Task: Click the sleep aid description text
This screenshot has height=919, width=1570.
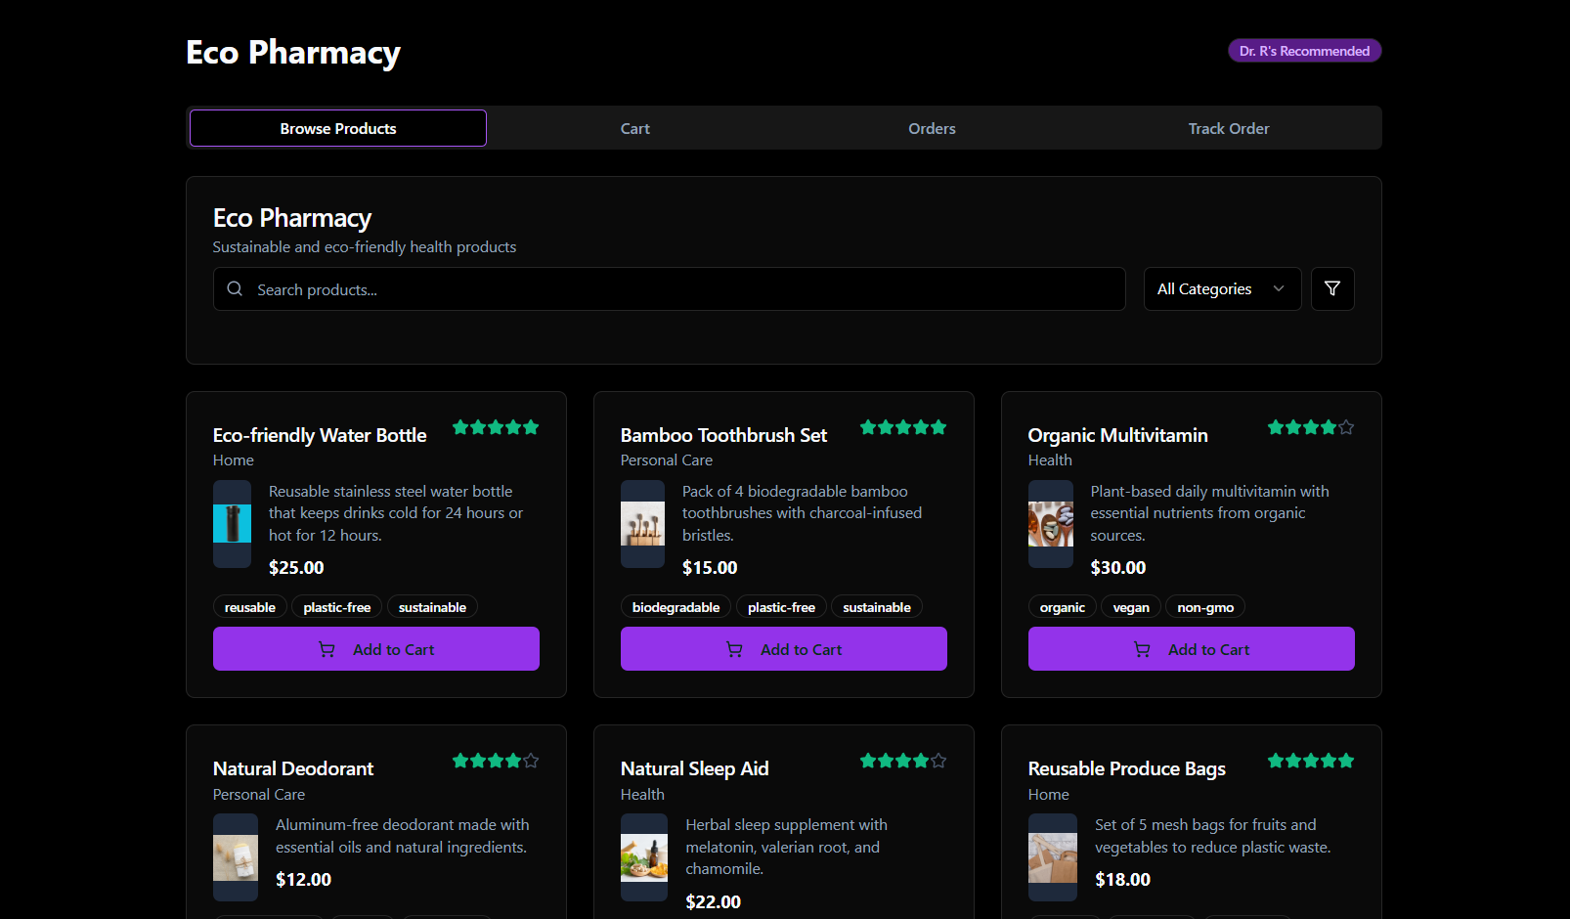Action: (x=787, y=847)
